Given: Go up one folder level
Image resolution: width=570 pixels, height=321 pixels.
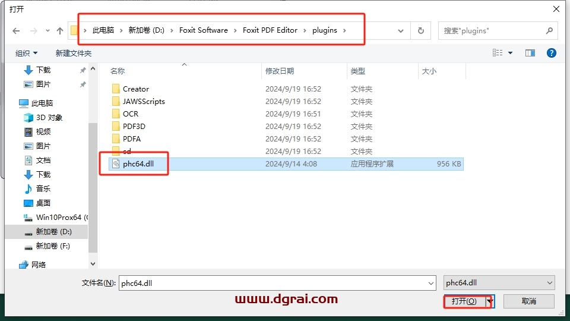Looking at the screenshot, I should pyautogui.click(x=60, y=31).
